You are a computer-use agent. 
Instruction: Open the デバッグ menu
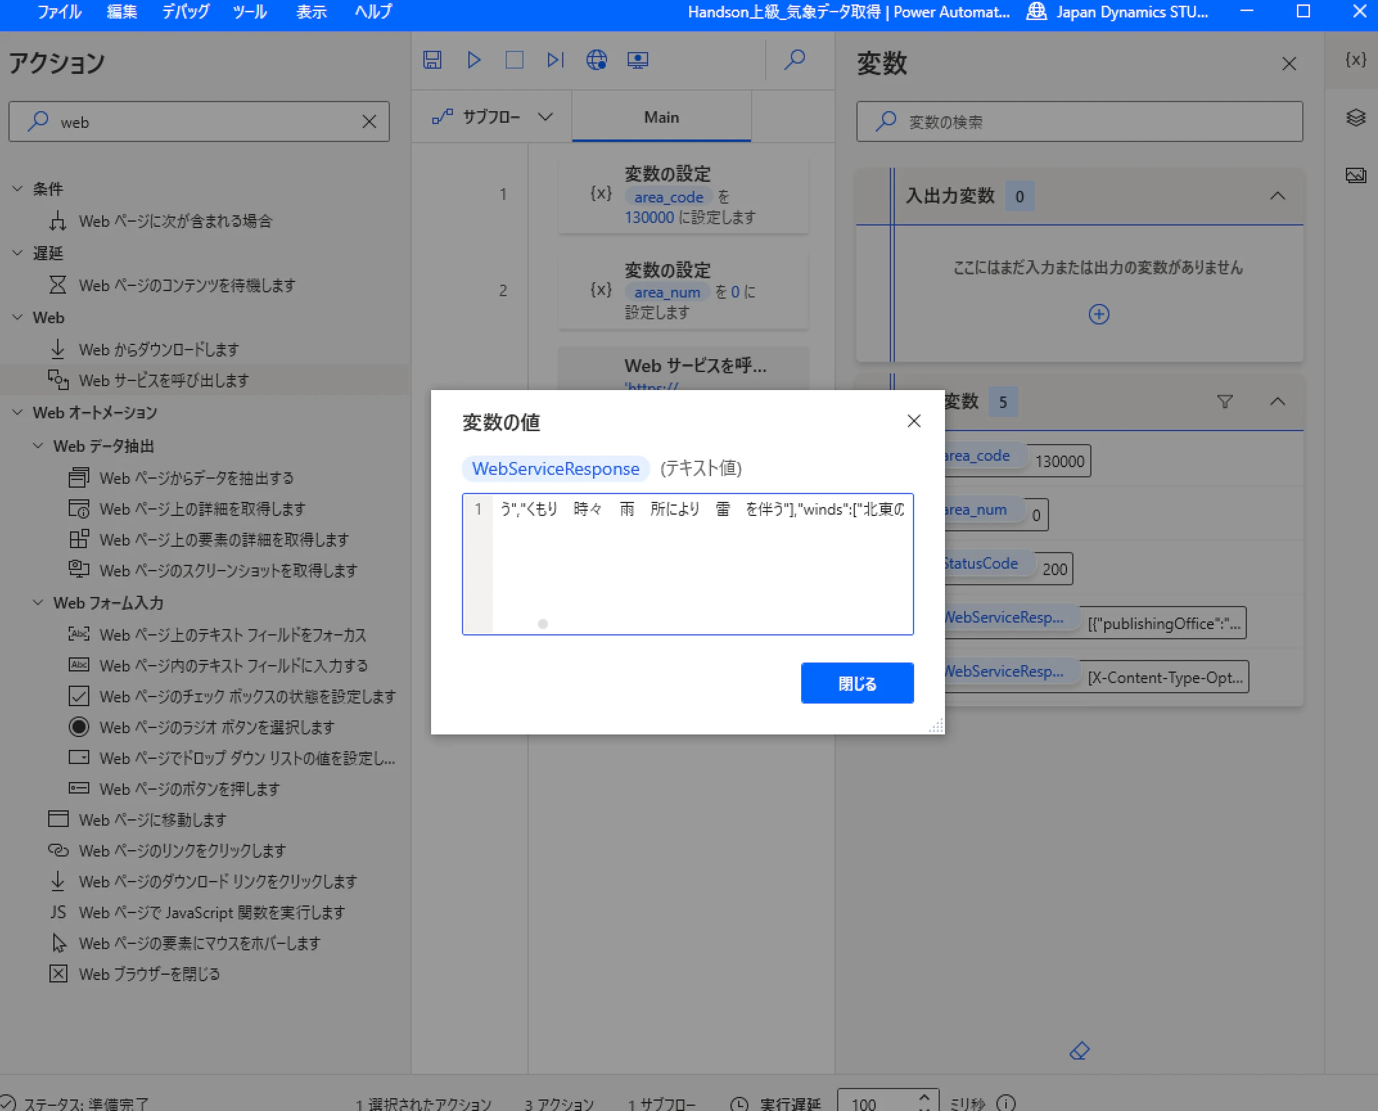pyautogui.click(x=186, y=12)
